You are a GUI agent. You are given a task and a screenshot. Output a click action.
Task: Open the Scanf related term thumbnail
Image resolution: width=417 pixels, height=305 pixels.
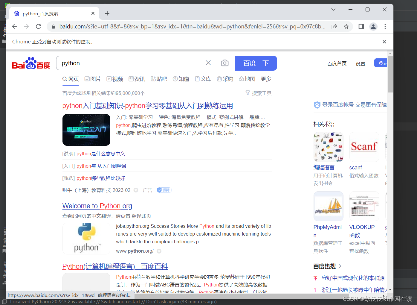[364, 147]
